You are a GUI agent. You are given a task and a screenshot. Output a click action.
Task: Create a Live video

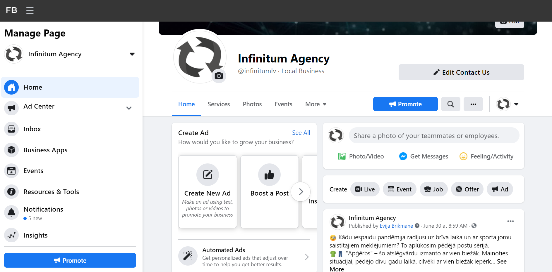365,189
